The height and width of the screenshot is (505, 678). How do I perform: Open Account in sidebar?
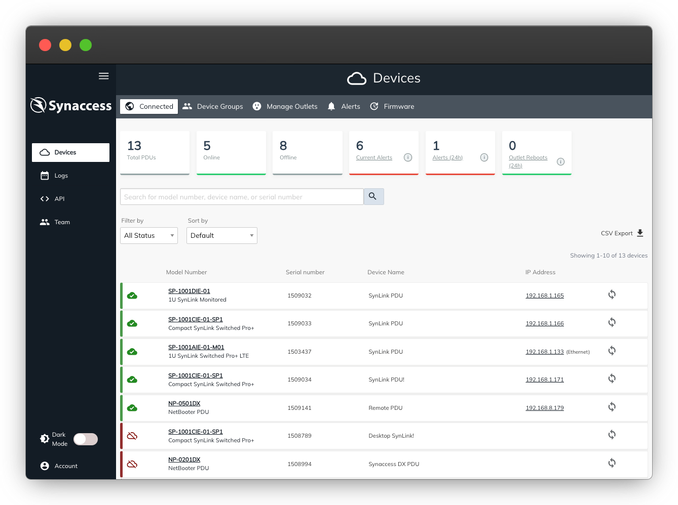pos(59,466)
